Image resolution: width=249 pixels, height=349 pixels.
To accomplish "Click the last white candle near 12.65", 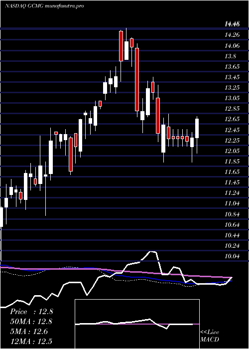I will pyautogui.click(x=197, y=129).
